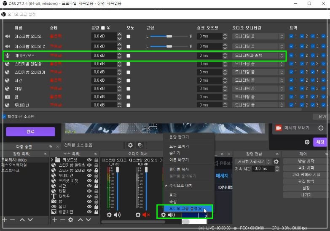Unmute 데스크탑 오디오 2 red speaker
Screen dimensions: 330x231
146,215
